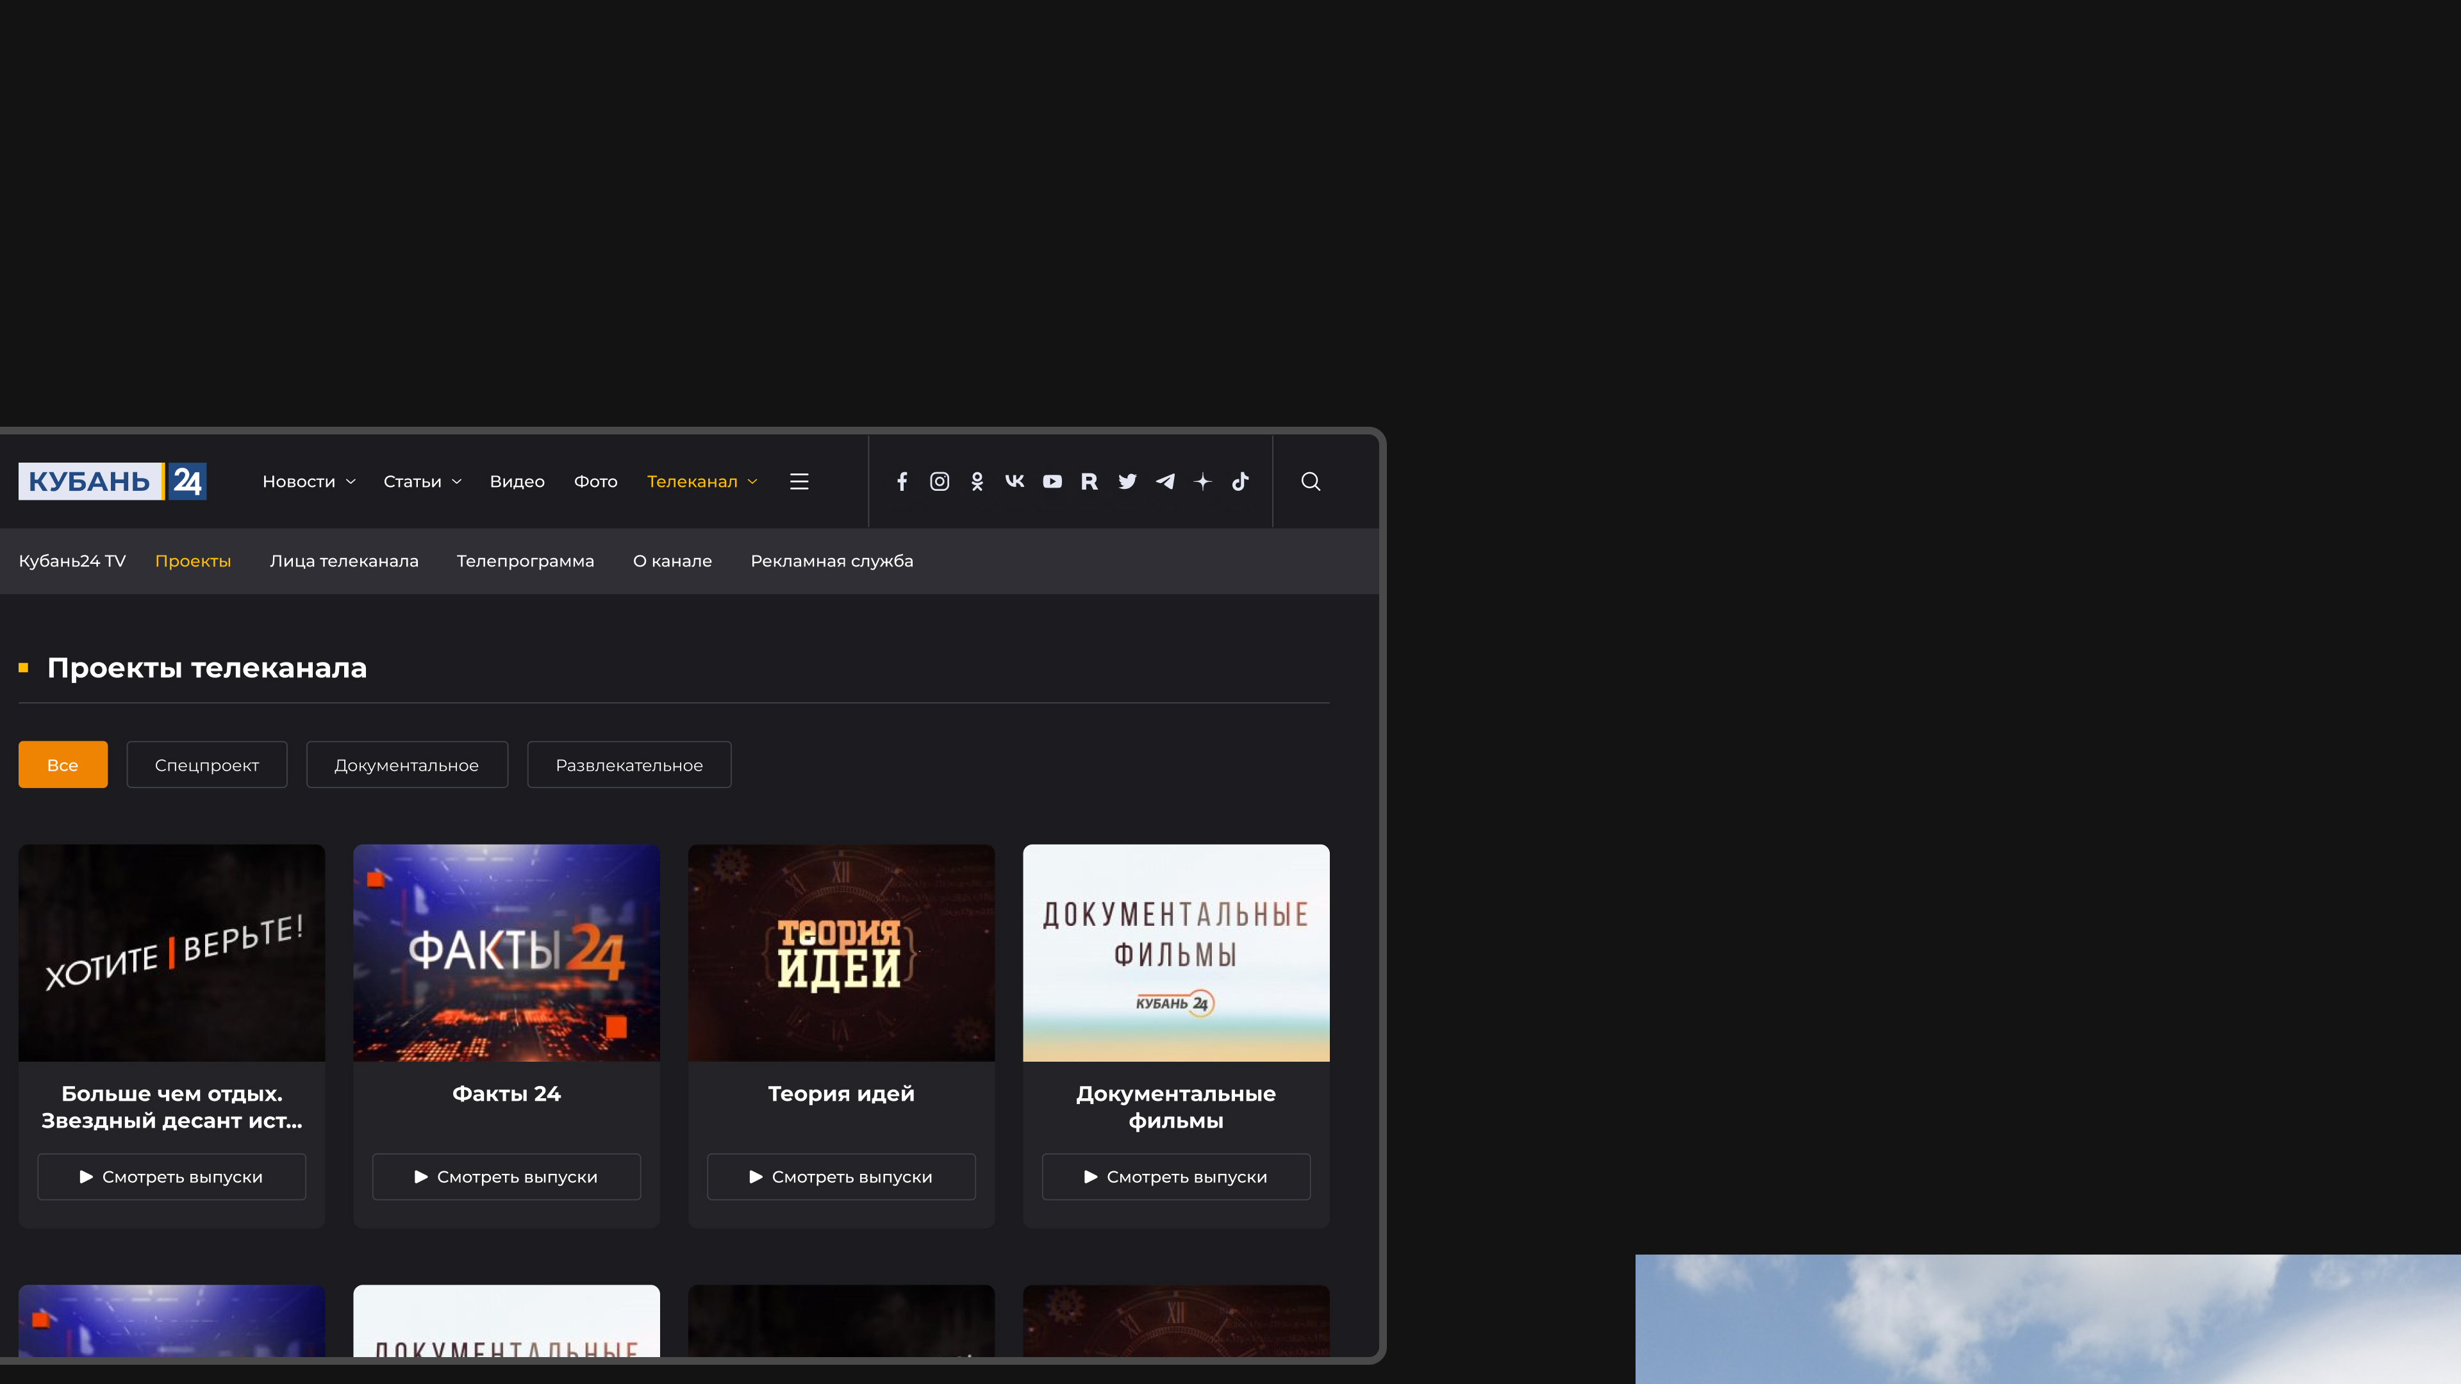Open site search magnifier
The width and height of the screenshot is (2461, 1384).
click(x=1311, y=481)
